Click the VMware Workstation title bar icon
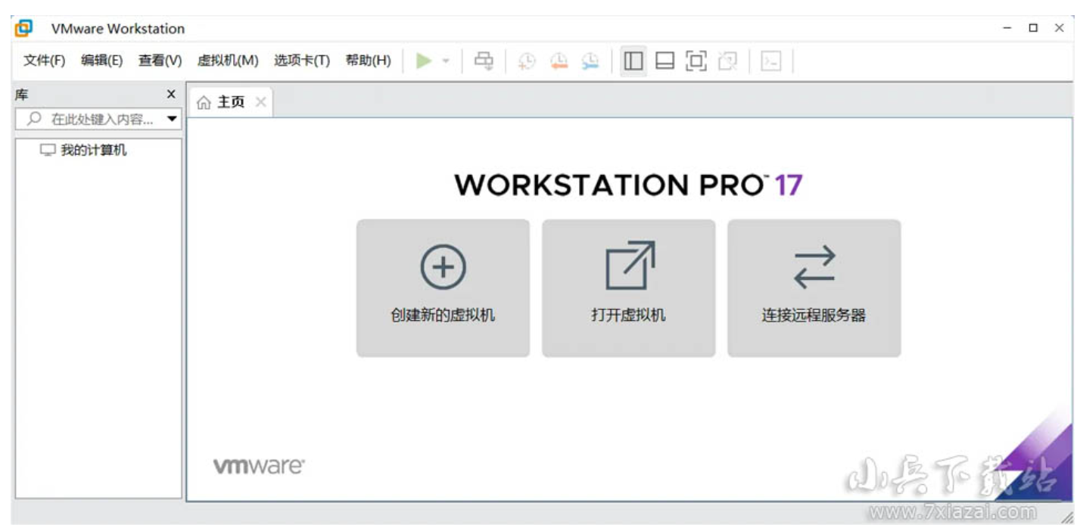This screenshot has width=1083, height=528. click(x=24, y=28)
